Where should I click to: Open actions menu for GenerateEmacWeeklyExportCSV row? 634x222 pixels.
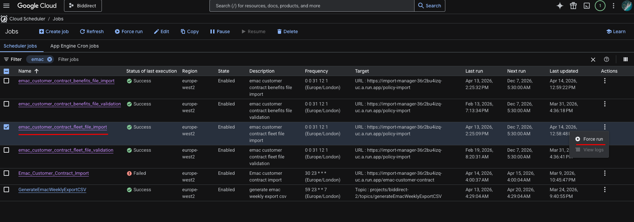click(605, 190)
